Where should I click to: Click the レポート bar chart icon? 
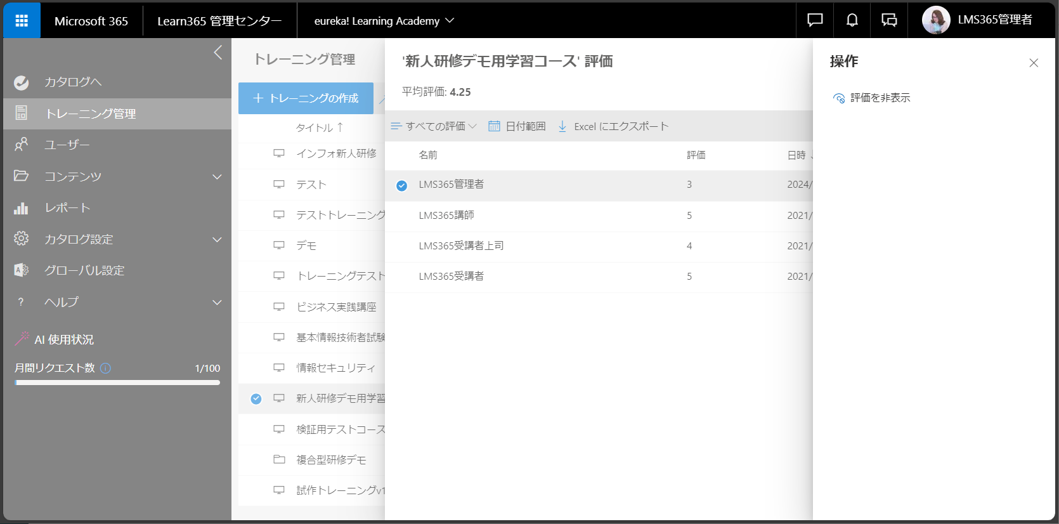(x=21, y=207)
